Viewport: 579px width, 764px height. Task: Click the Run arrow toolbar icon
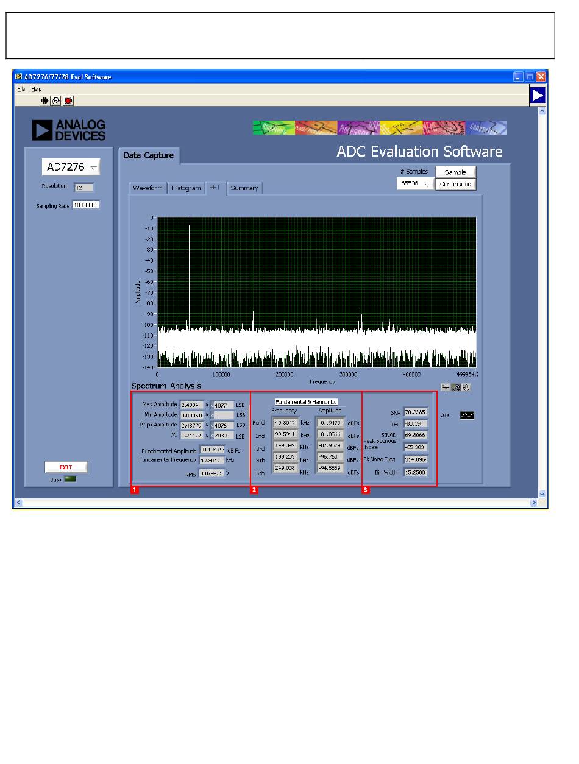(44, 101)
